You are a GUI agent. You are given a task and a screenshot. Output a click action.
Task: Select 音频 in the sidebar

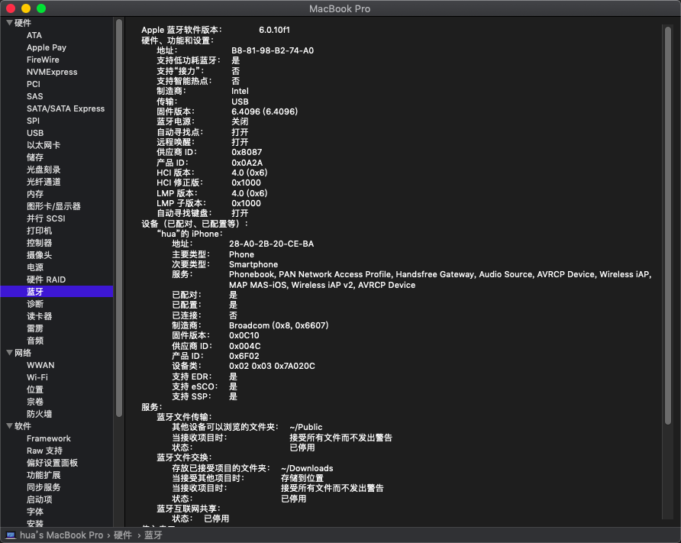(x=35, y=340)
